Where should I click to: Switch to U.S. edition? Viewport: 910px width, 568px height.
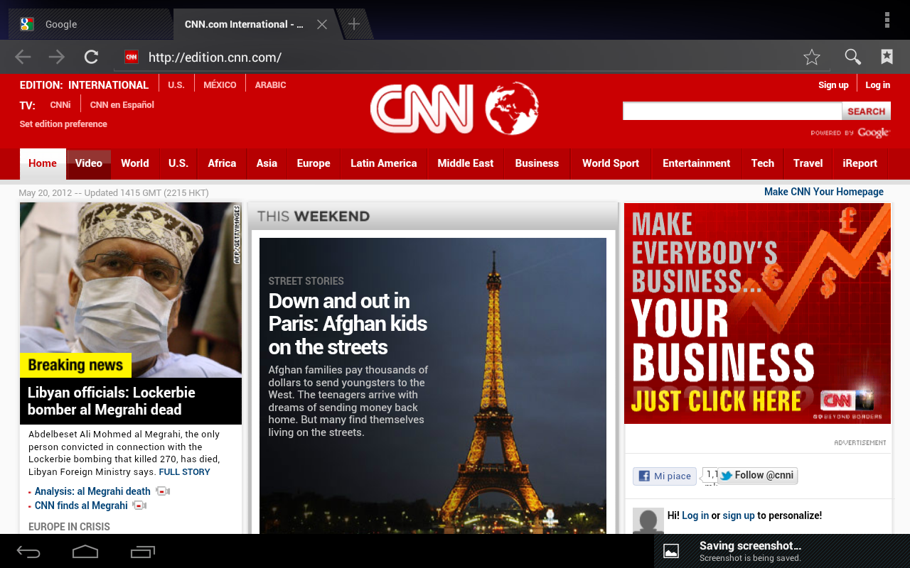coord(176,84)
